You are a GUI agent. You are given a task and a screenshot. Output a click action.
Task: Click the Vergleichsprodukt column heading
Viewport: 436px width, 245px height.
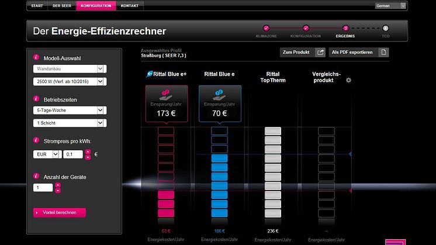click(326, 77)
